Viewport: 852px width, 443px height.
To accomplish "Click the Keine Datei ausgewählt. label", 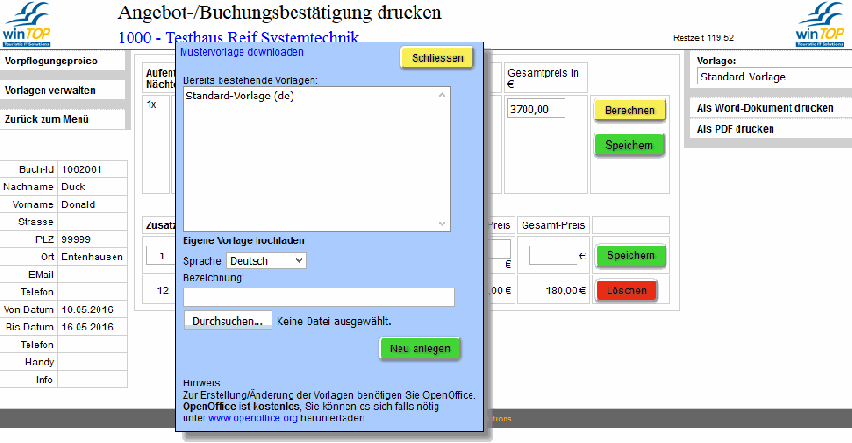I will (x=334, y=321).
